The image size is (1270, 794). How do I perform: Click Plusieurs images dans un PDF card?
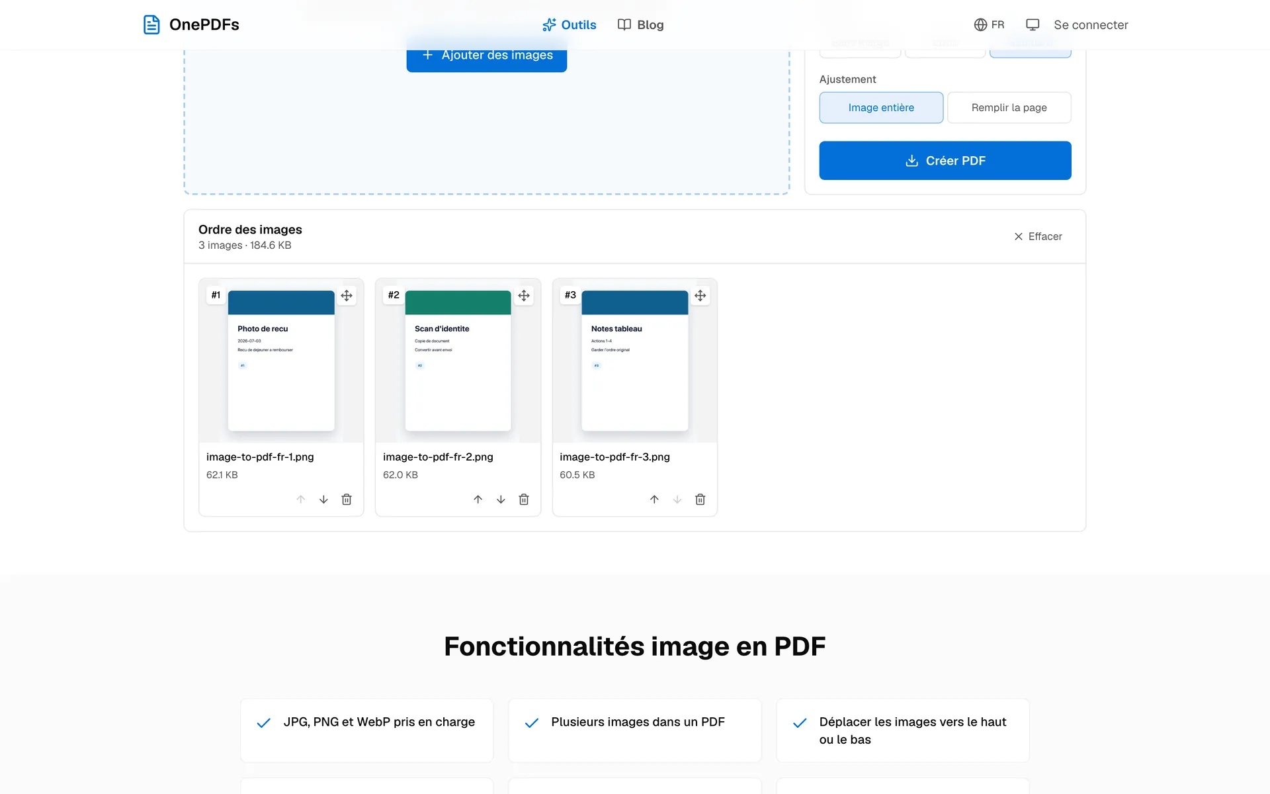(x=634, y=730)
